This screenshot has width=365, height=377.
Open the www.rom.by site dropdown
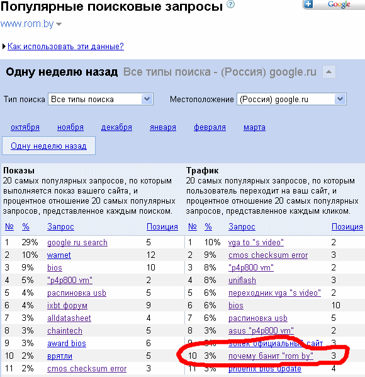point(59,24)
